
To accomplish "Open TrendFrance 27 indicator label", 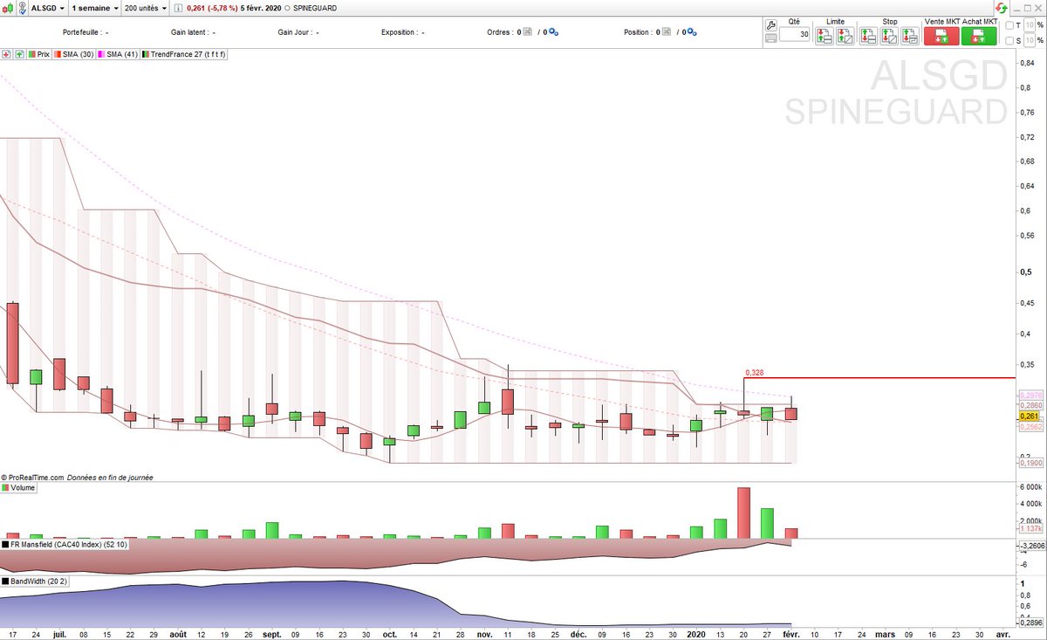I will click(x=183, y=54).
